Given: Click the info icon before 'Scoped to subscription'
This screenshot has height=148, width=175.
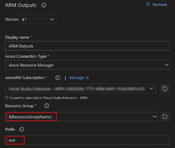Looking at the screenshot, I should [7, 98].
